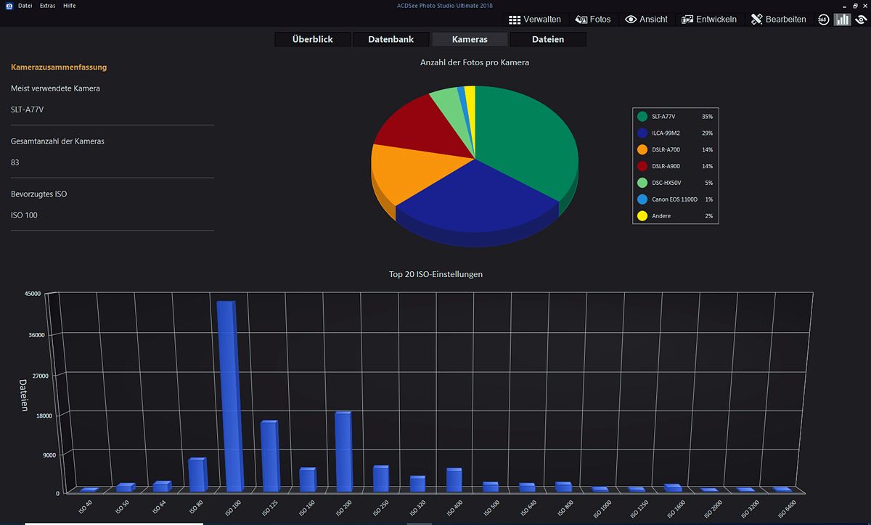The width and height of the screenshot is (871, 525).
Task: Select the Datenbank tab
Action: coord(391,39)
